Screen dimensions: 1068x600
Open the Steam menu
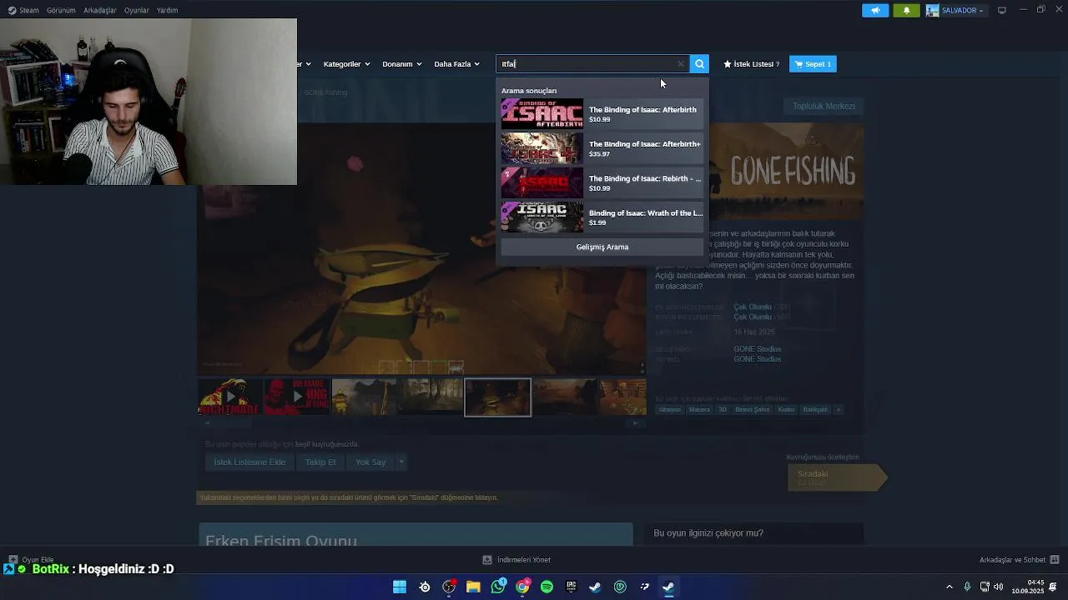pyautogui.click(x=23, y=10)
